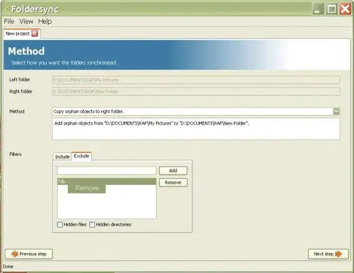Image resolution: width=354 pixels, height=273 pixels.
Task: Expand the Method dropdown arrow
Action: 336,111
